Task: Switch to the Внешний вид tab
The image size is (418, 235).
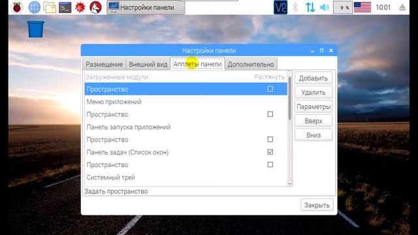Action: point(148,64)
